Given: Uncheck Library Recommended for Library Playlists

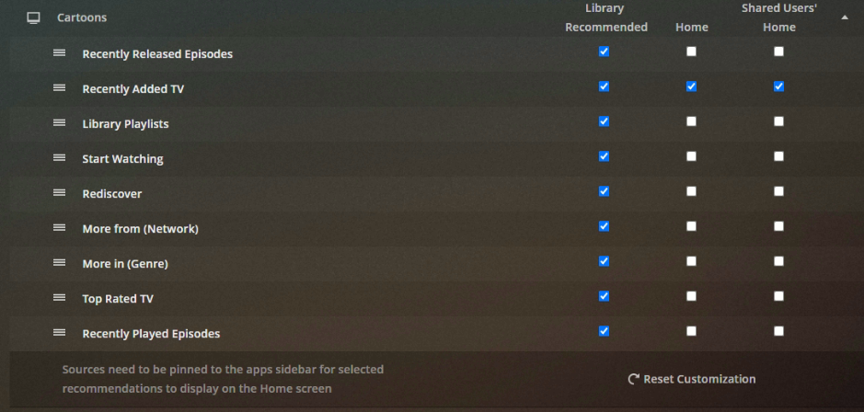Looking at the screenshot, I should coord(604,121).
